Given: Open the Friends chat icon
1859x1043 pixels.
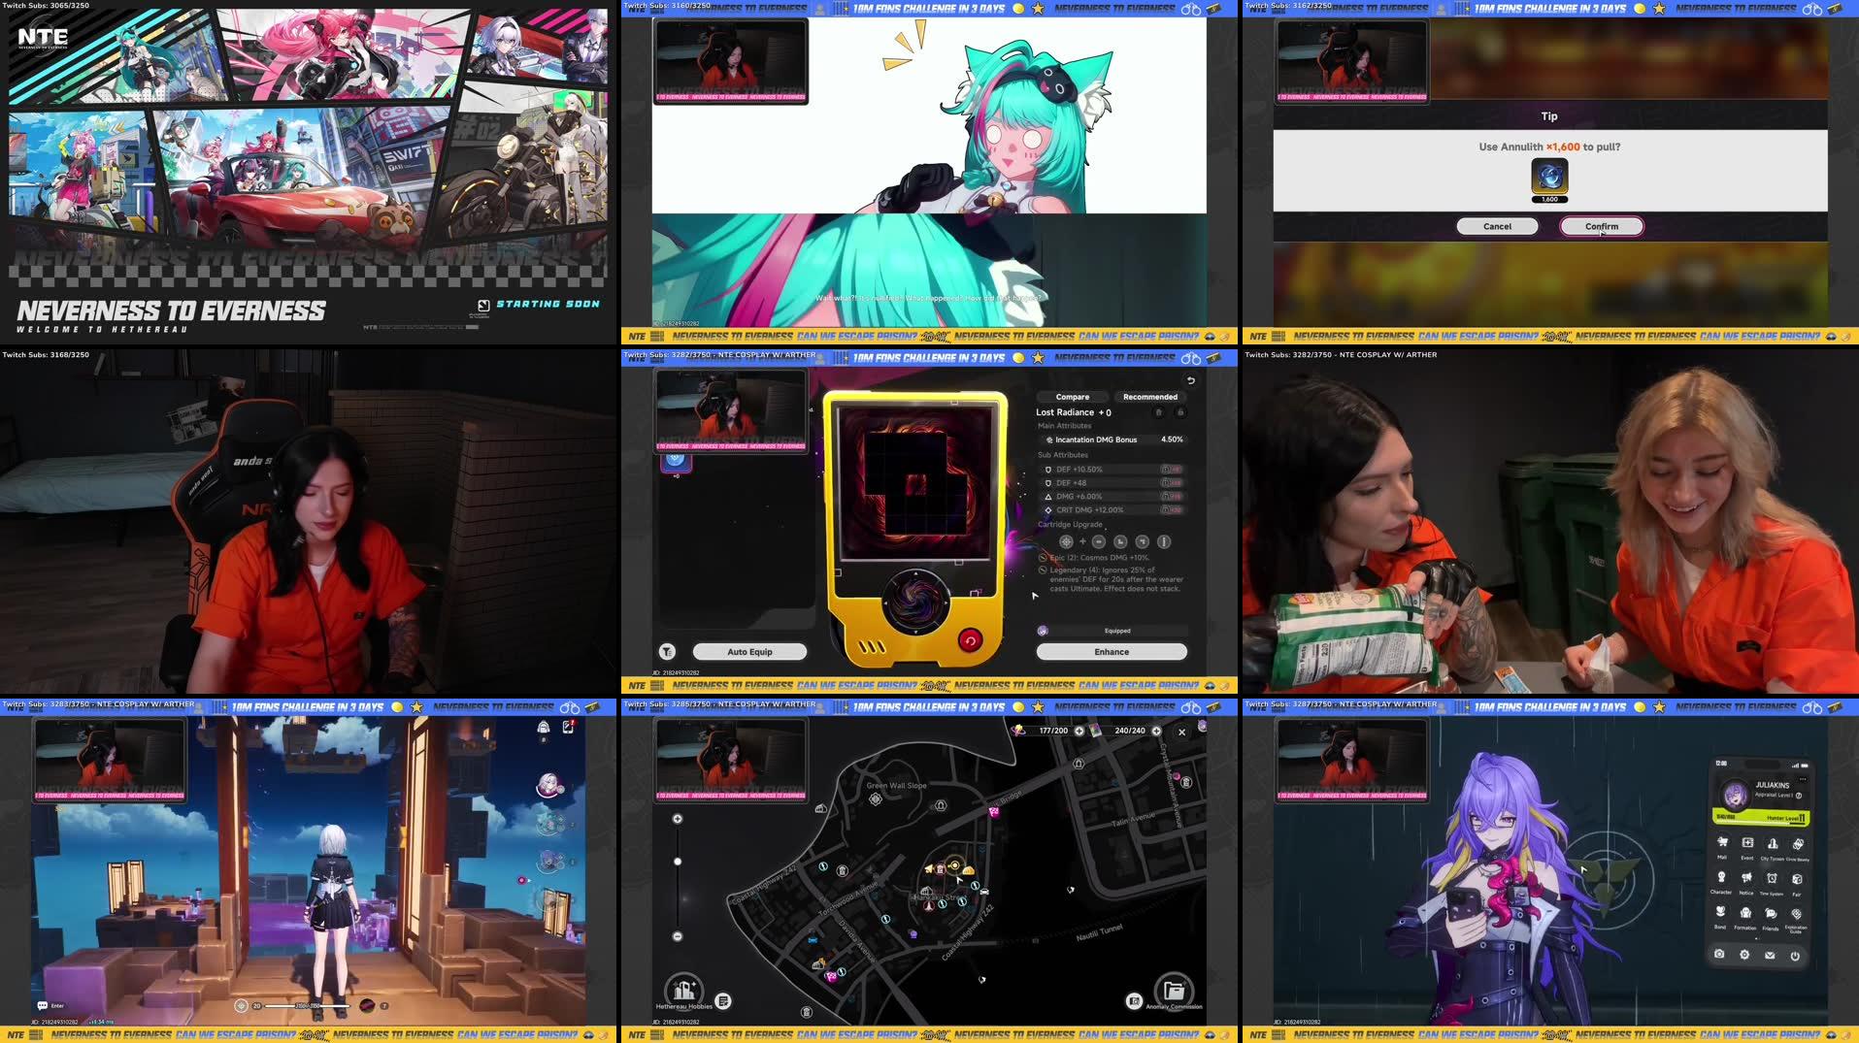Looking at the screenshot, I should tap(1771, 913).
